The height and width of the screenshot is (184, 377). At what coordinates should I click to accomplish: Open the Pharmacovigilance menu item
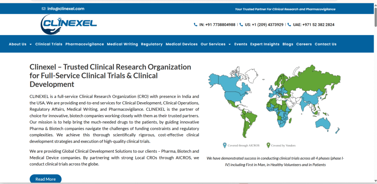(85, 44)
